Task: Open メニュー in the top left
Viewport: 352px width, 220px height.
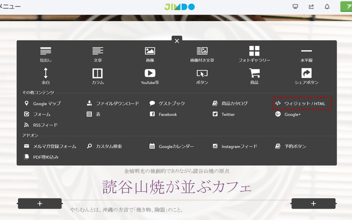Action: [10, 6]
